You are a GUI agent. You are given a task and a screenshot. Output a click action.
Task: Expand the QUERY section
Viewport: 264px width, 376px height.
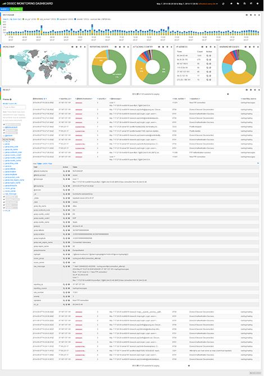4,9
